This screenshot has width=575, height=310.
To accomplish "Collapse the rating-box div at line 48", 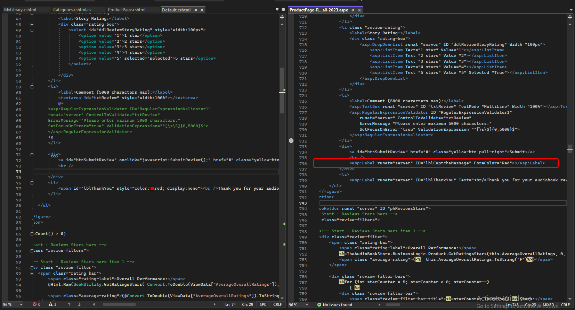I will click(32, 25).
